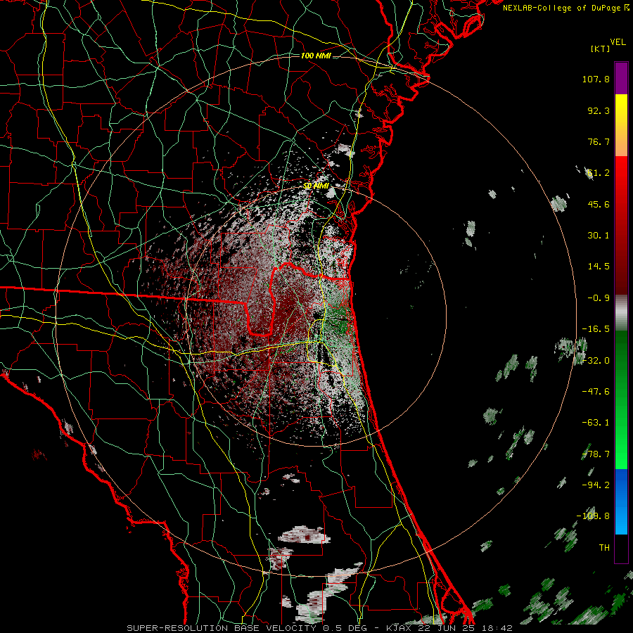Click the [KT] units label
633x633 pixels.
[601, 49]
